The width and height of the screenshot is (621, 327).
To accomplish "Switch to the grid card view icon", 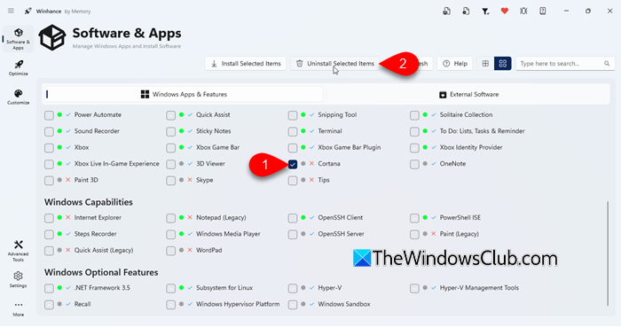I will [503, 63].
